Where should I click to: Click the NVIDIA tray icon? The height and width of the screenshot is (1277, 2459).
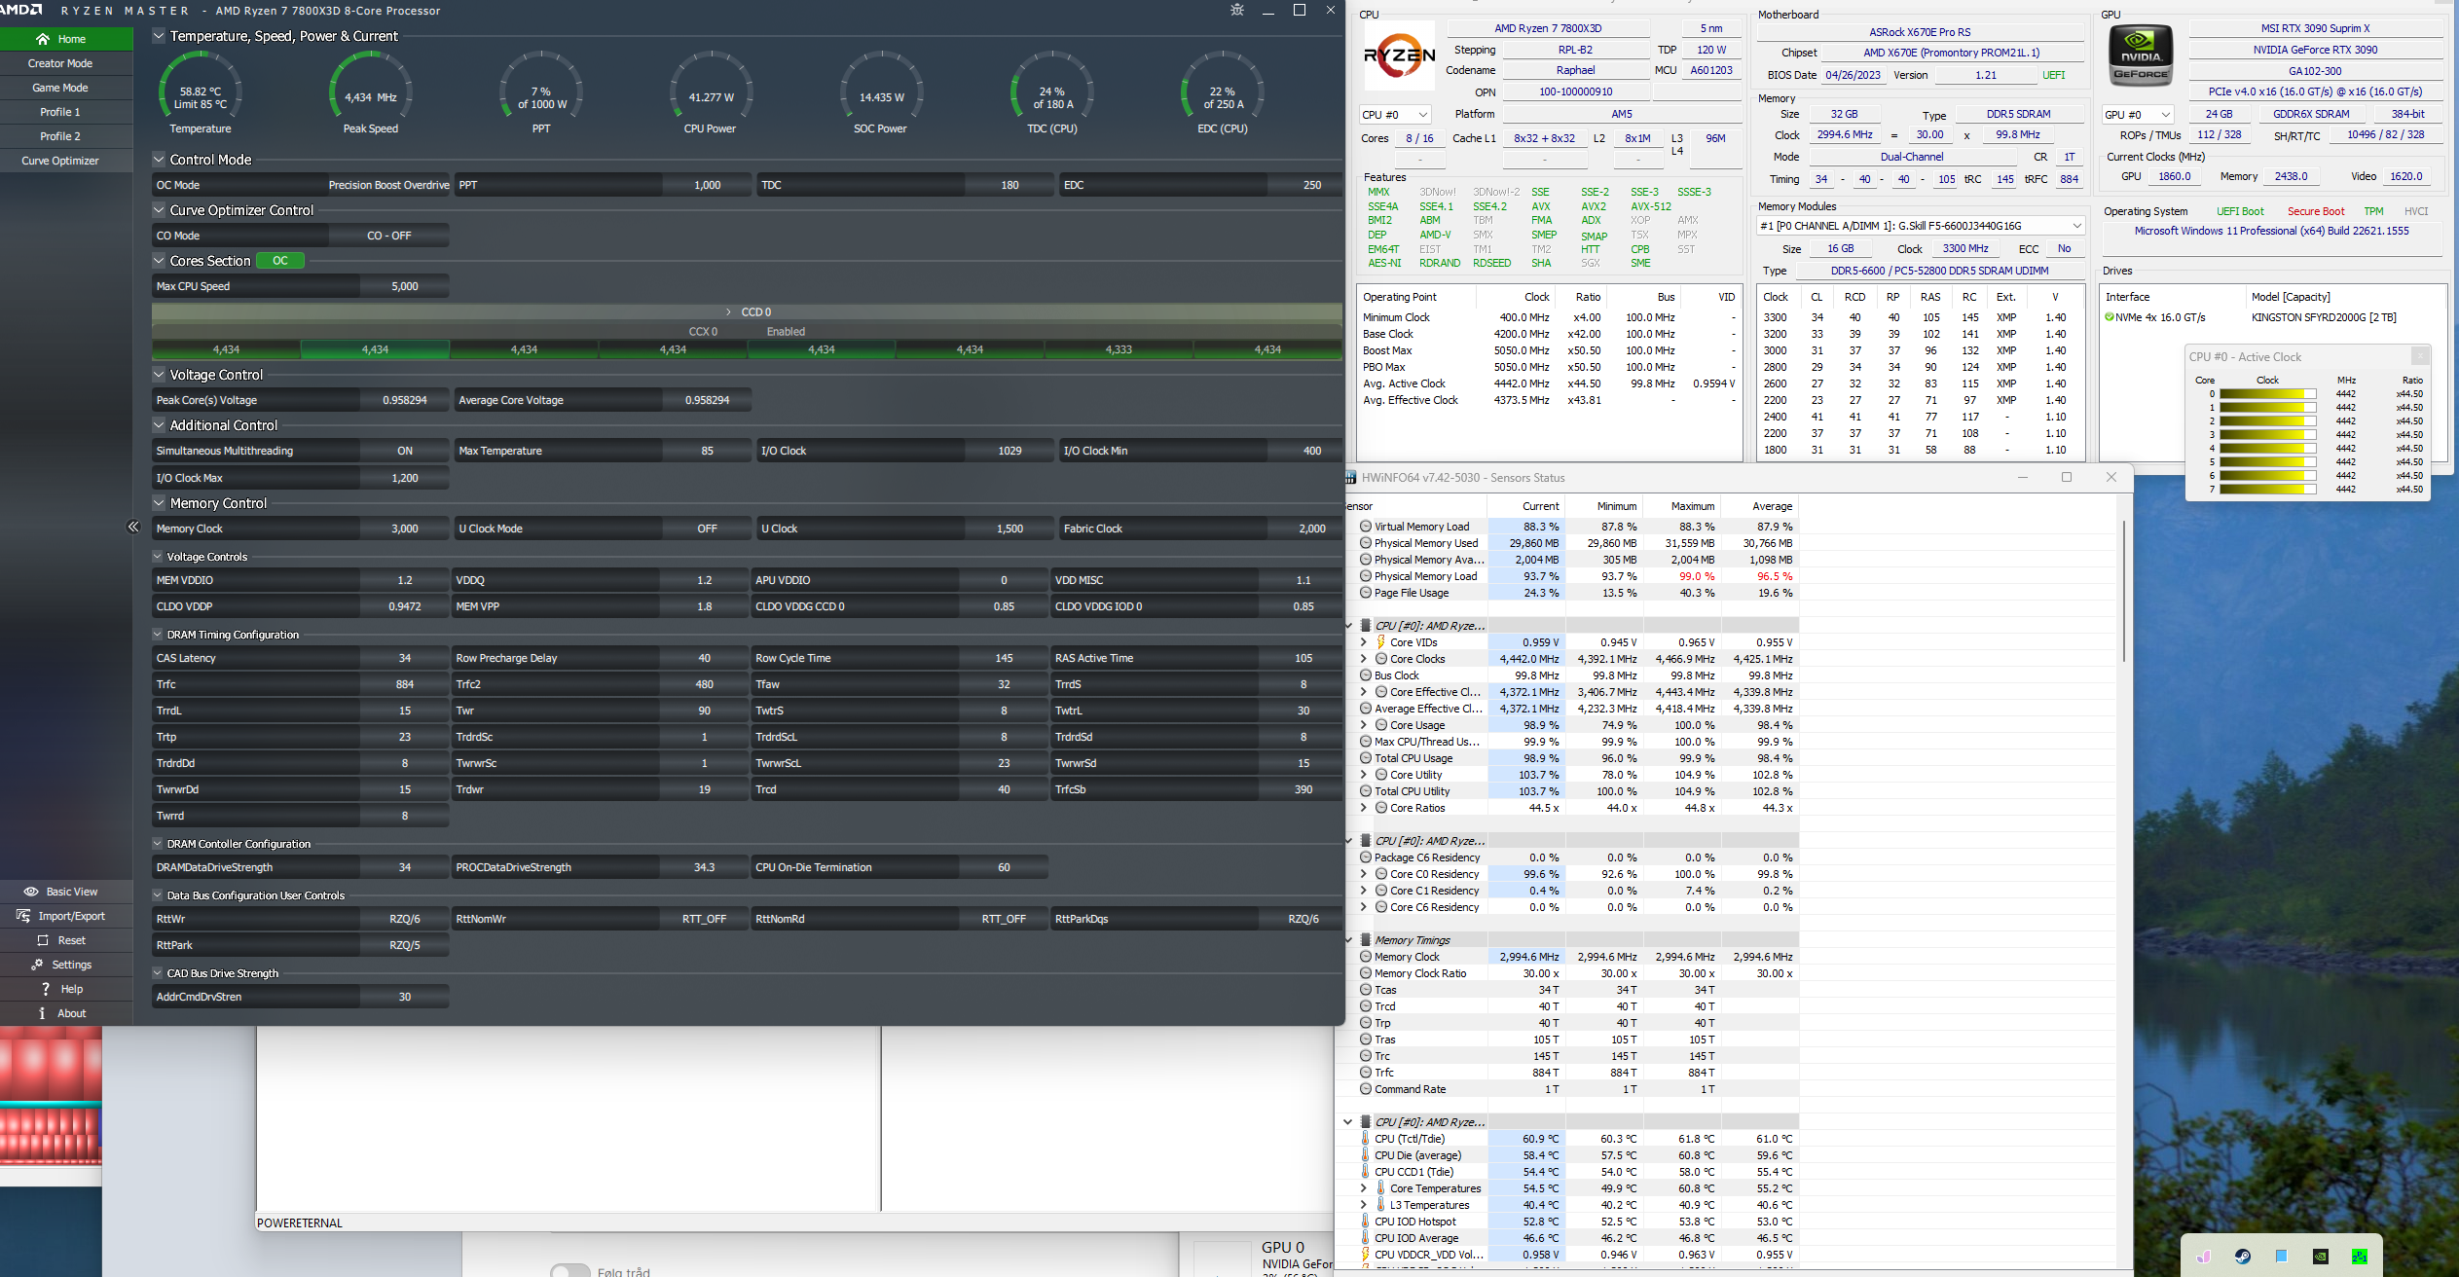(x=2321, y=1257)
